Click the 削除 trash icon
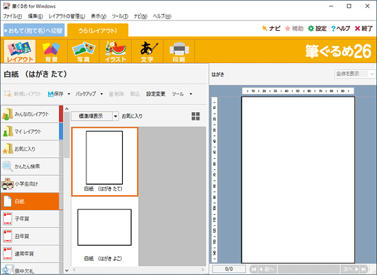 click(111, 94)
